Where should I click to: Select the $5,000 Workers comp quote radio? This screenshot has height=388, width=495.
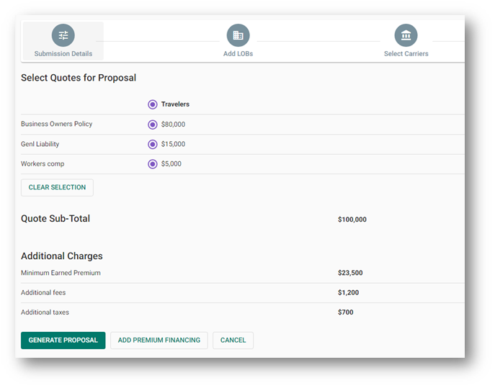click(153, 164)
